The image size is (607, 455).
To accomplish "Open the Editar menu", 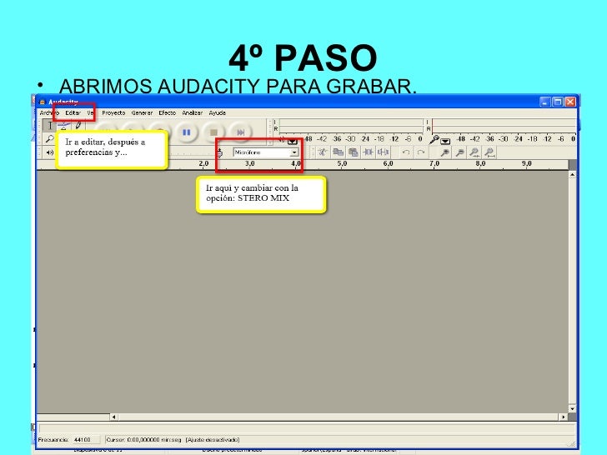I will point(73,113).
